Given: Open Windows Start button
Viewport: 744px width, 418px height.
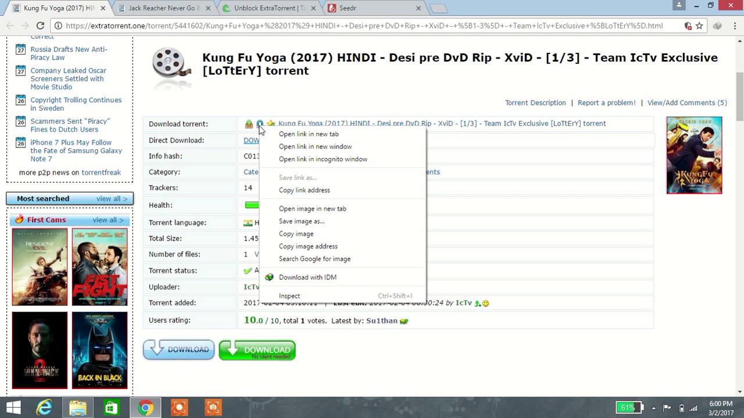Looking at the screenshot, I should [x=13, y=408].
